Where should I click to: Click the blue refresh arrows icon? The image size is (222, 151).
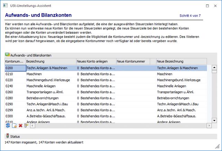8,125
